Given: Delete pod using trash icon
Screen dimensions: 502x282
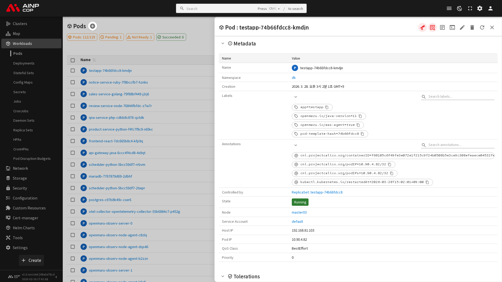Looking at the screenshot, I should coord(472,27).
